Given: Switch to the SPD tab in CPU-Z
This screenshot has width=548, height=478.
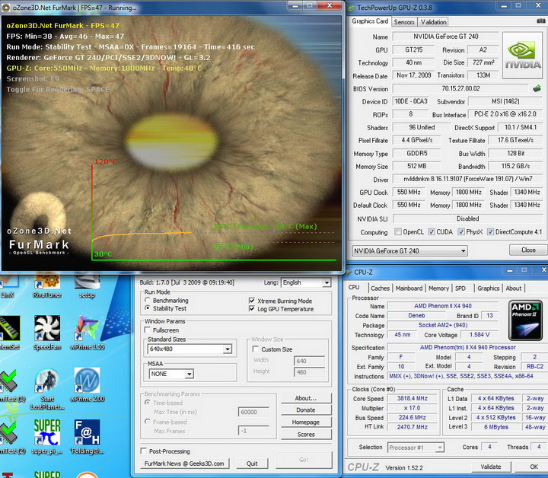Looking at the screenshot, I should 460,288.
